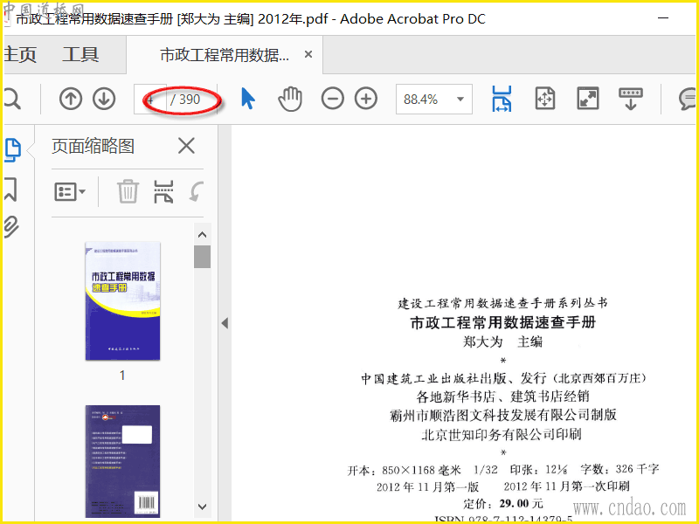Open the comment bubble tool
This screenshot has width=699, height=524.
[x=688, y=99]
